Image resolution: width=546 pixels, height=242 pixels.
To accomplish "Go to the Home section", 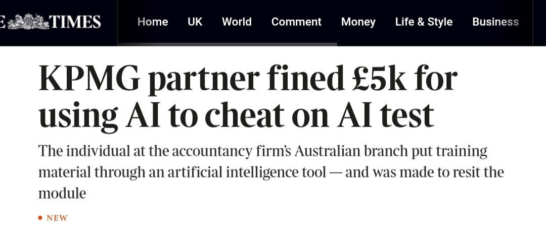I will (x=153, y=22).
